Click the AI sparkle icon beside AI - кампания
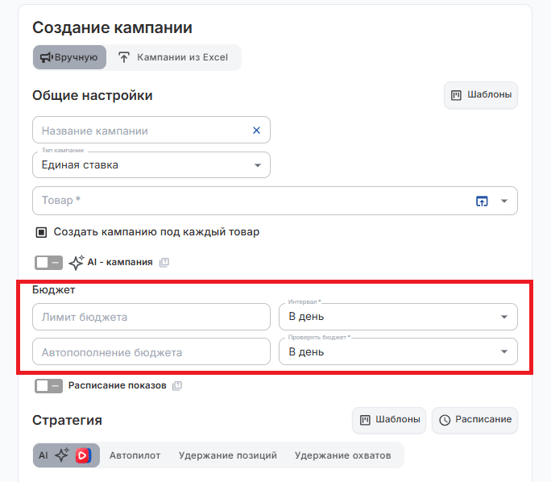The width and height of the screenshot is (551, 482). coord(77,262)
